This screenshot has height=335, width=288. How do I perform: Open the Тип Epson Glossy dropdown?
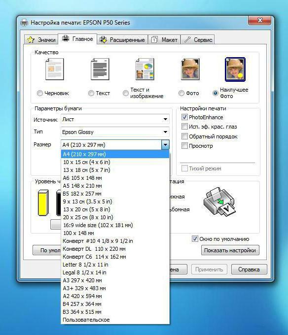point(115,132)
